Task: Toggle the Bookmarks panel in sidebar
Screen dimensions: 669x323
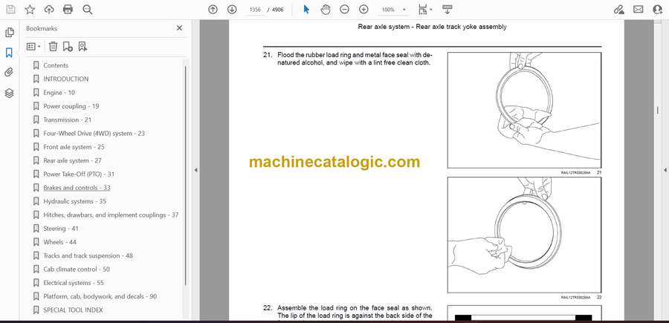Action: click(9, 53)
